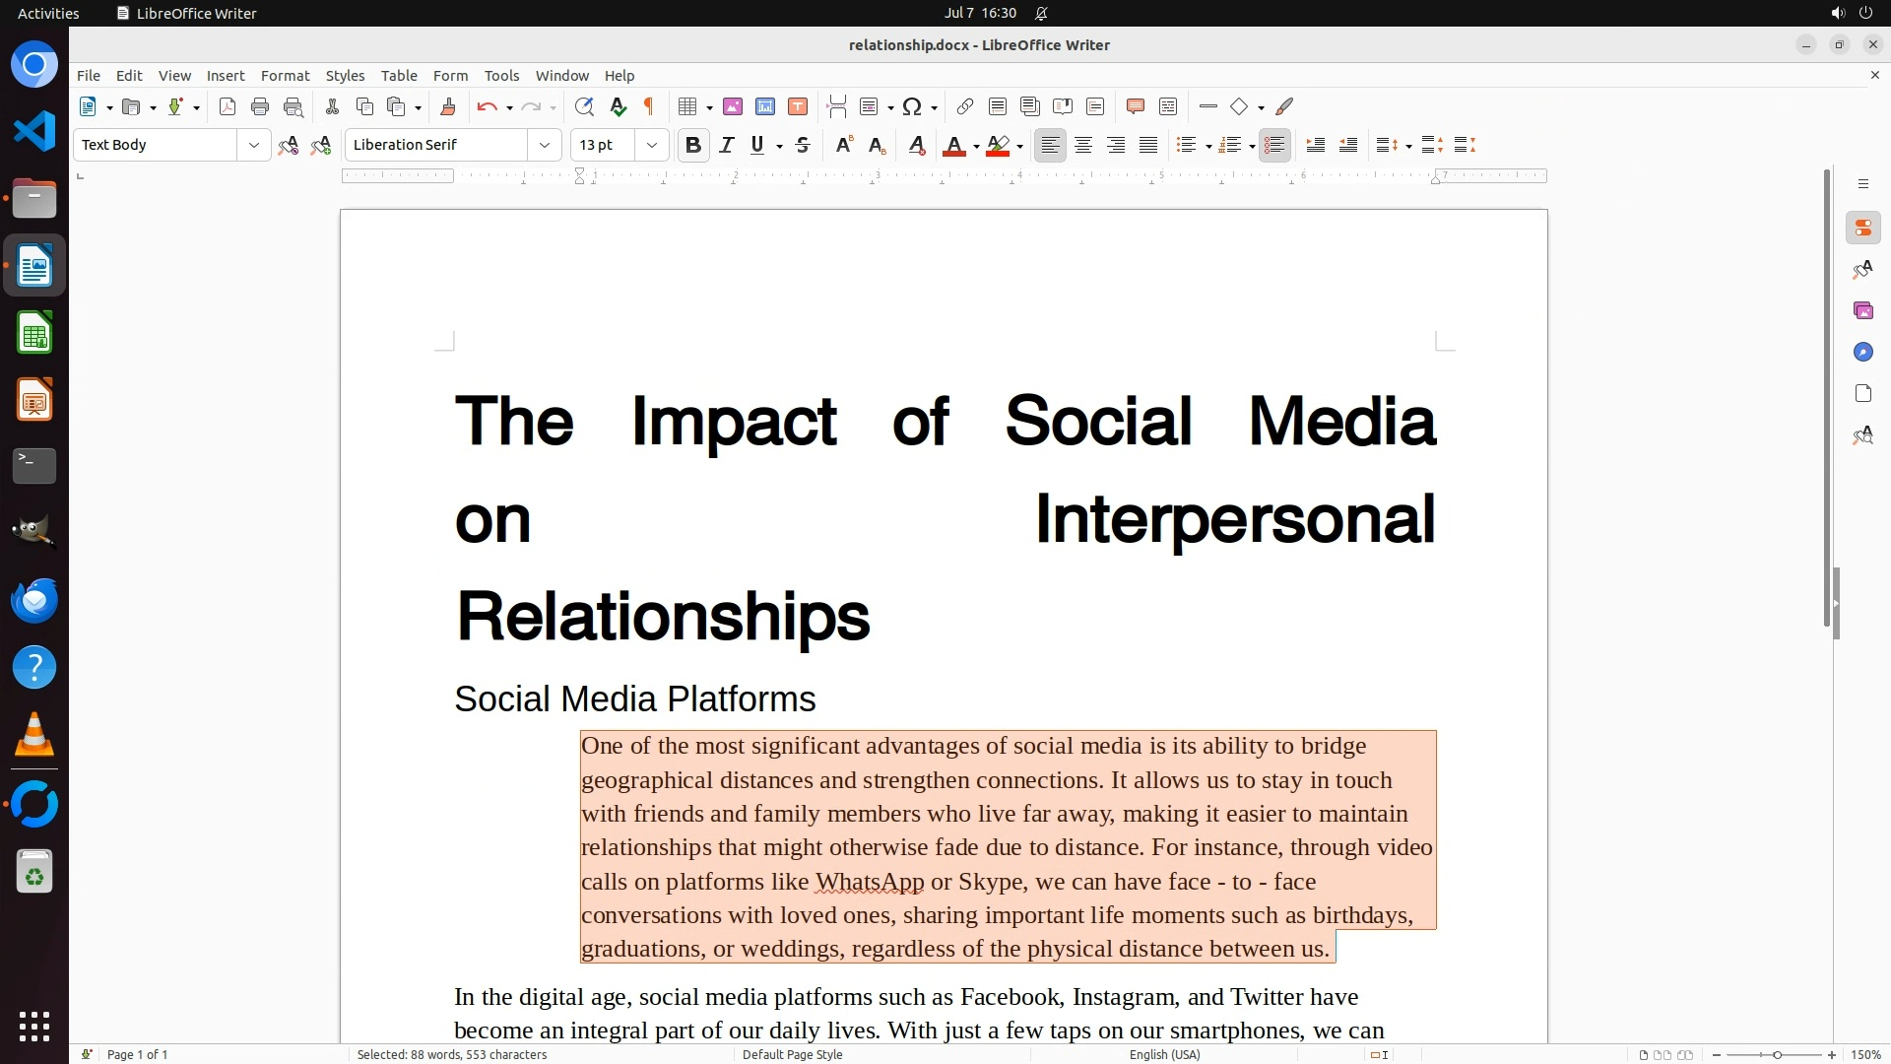Toggle Formatting Marks pilcrow button

(x=649, y=106)
